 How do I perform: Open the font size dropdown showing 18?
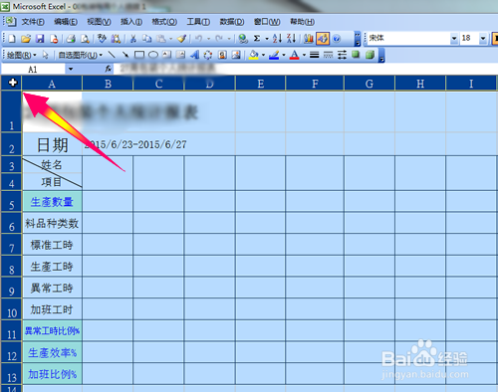coord(483,39)
